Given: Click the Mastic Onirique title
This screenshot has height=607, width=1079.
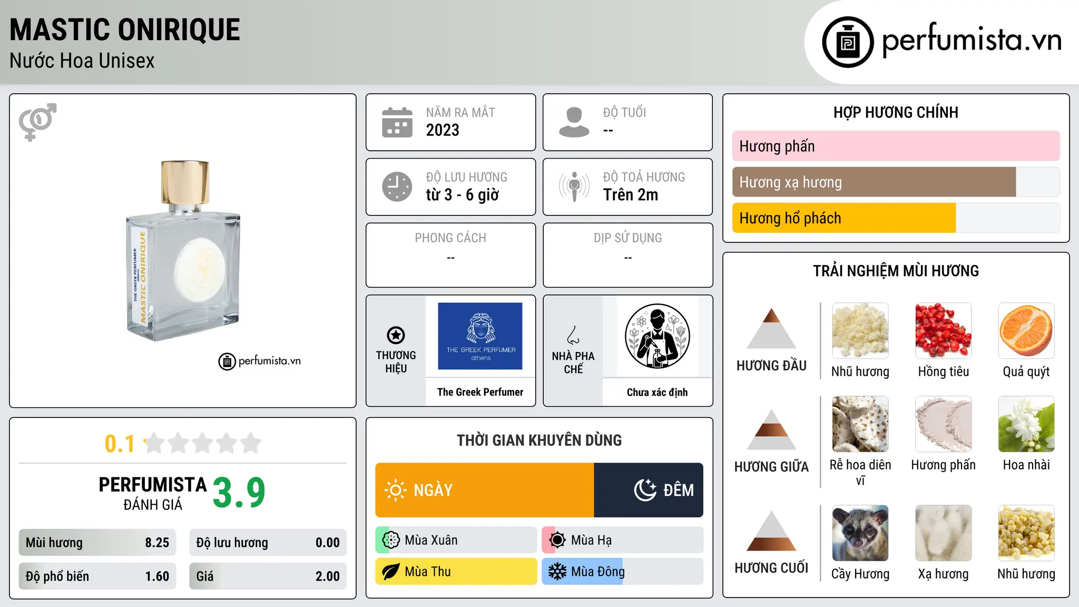Looking at the screenshot, I should point(125,30).
